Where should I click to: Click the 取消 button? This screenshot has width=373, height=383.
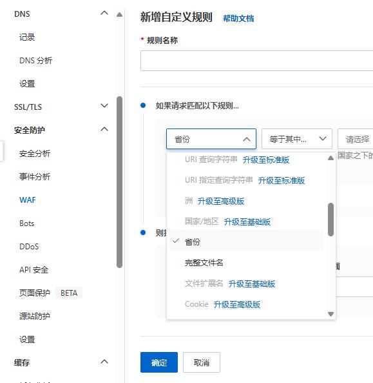click(202, 362)
